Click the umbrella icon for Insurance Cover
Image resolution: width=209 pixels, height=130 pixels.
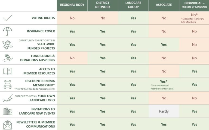[8, 31]
